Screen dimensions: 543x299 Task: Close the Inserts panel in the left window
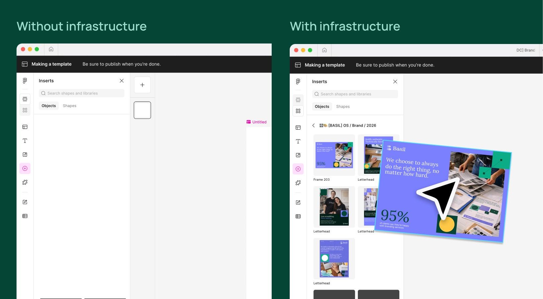(x=122, y=81)
